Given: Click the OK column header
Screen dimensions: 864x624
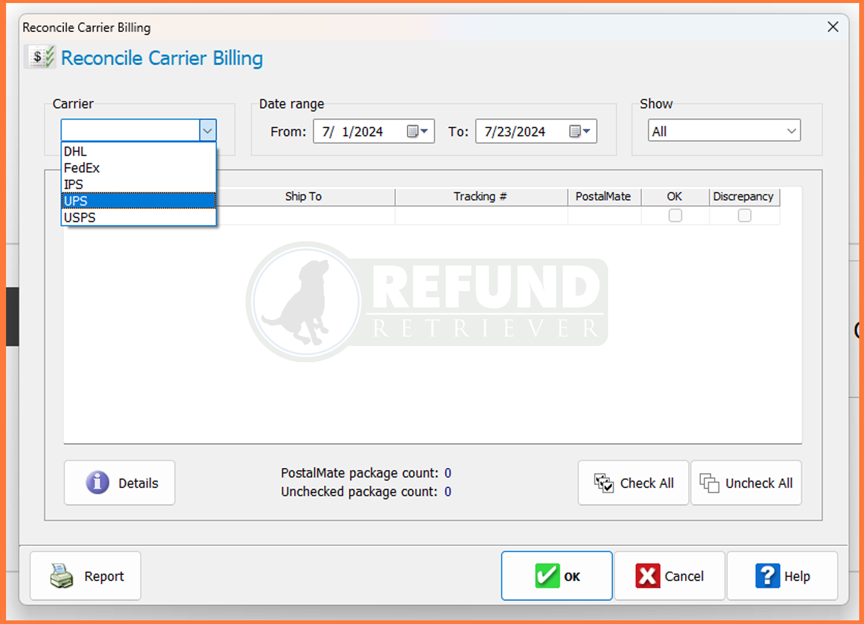Looking at the screenshot, I should point(675,197).
